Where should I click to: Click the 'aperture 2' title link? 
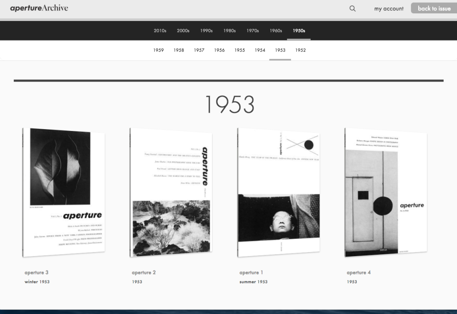[144, 273]
